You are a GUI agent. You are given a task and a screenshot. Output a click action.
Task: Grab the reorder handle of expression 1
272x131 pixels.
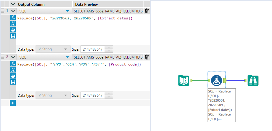(3, 11)
